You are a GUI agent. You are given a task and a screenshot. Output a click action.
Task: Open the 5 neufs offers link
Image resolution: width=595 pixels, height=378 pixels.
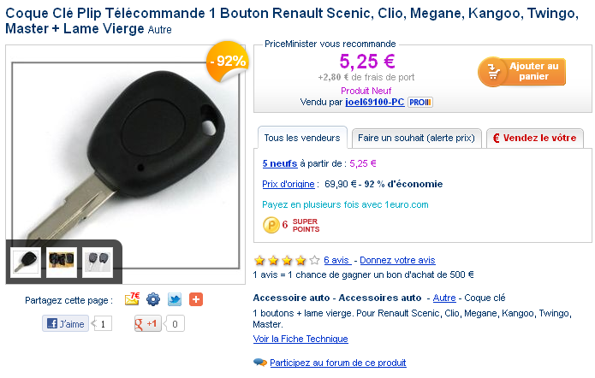(279, 162)
